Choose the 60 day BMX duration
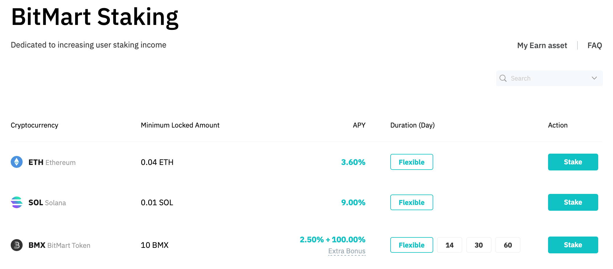Screen dimensions: 613x269 [508, 245]
